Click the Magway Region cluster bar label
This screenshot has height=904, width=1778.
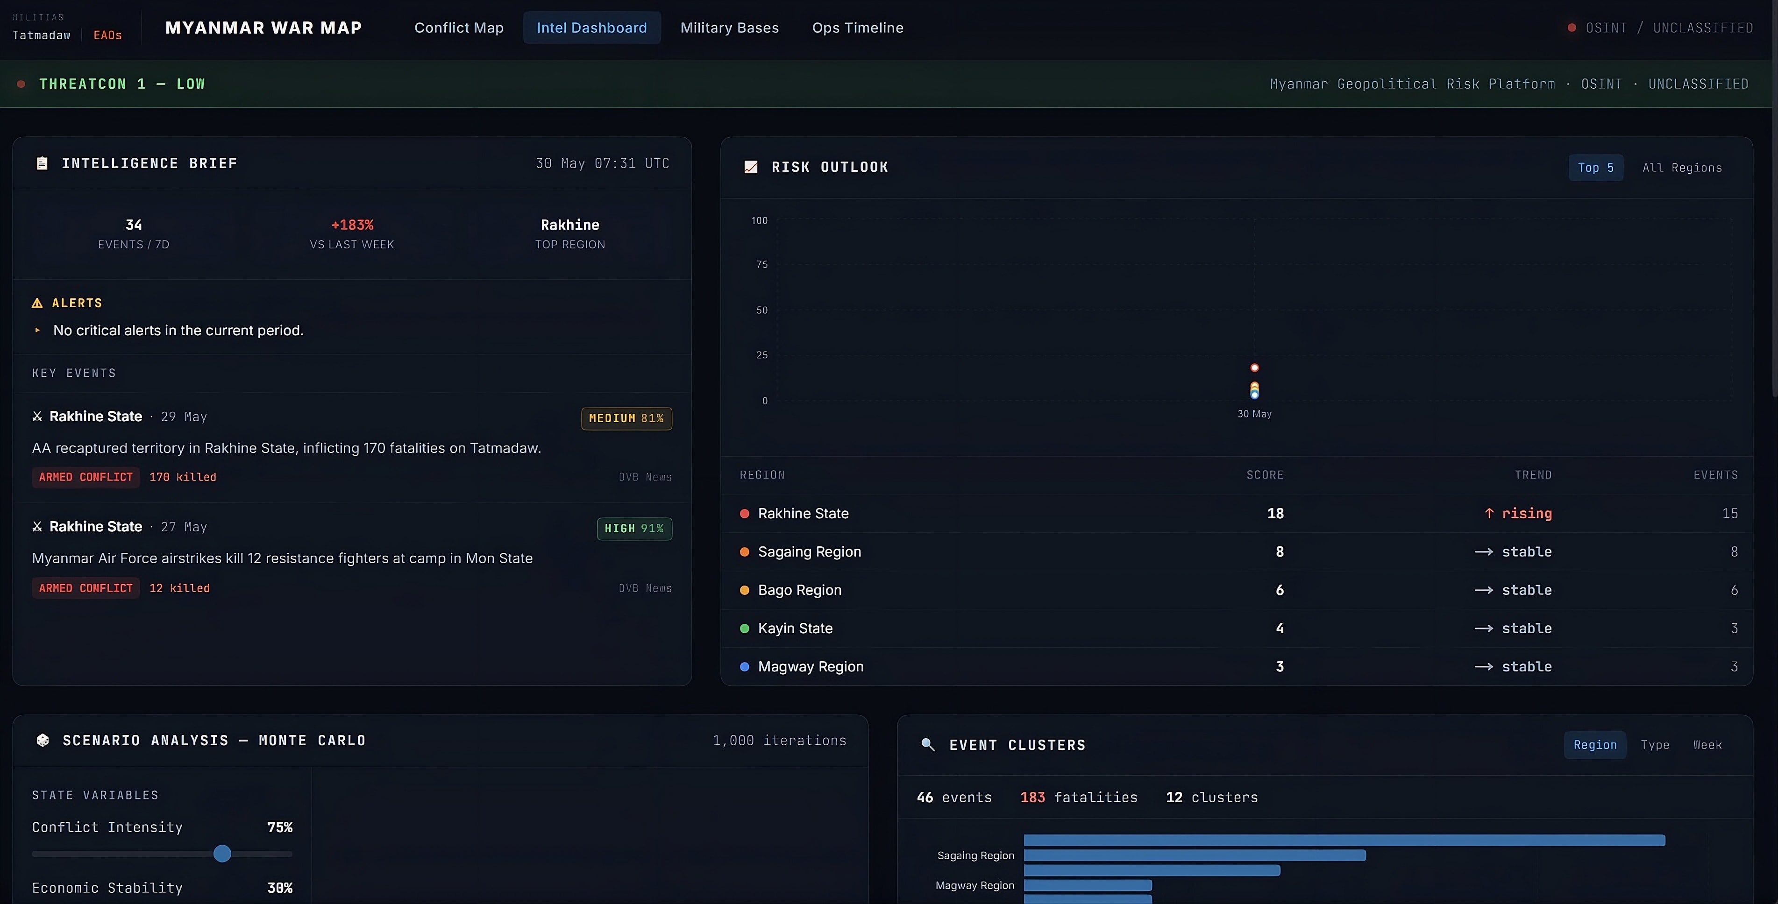point(974,885)
